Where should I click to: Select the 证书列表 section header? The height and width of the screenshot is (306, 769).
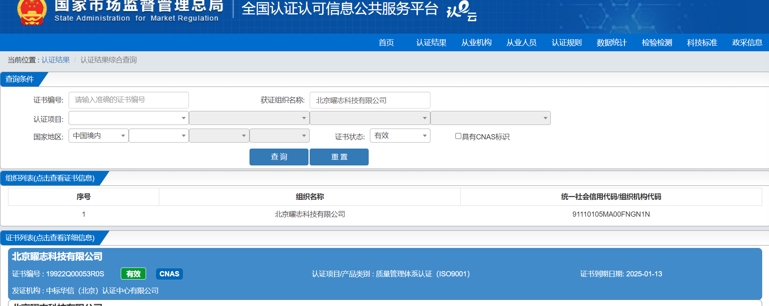(x=50, y=238)
